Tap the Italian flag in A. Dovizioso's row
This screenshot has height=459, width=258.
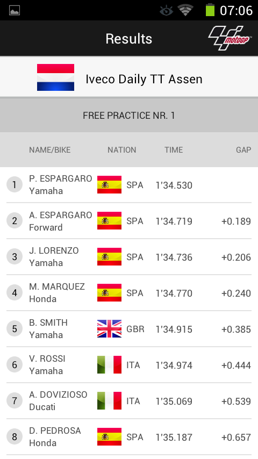(109, 401)
